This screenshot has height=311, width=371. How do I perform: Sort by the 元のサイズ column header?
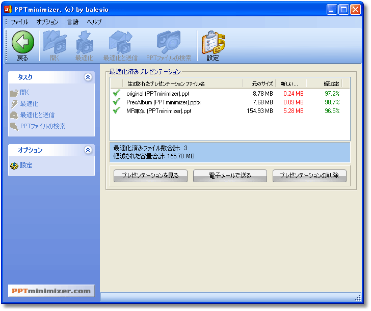point(259,83)
